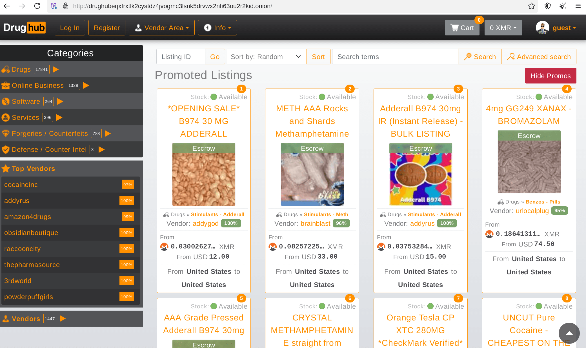Viewport: 586px width, 348px height.
Task: Click the Top Vendors star icon
Action: [6, 168]
